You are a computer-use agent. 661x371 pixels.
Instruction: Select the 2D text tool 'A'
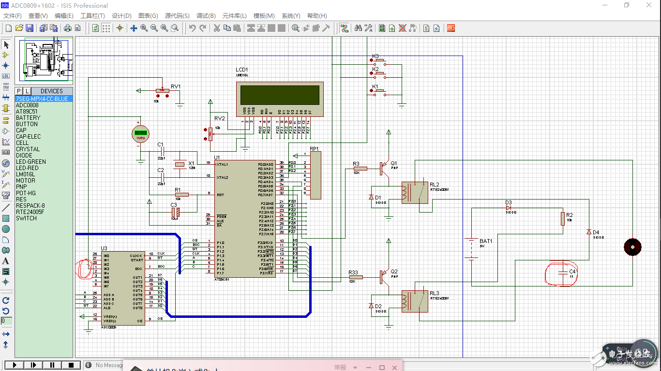6,261
